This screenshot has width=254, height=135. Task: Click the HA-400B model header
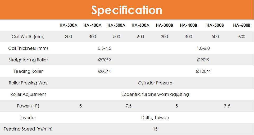coord(189,25)
